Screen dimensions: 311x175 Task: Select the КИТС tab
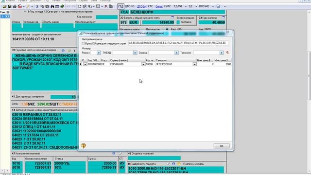coord(167,6)
